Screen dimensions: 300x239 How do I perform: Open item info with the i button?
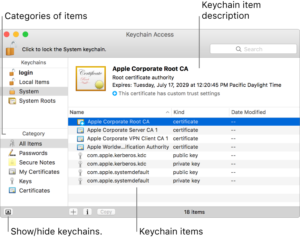[x=87, y=212]
